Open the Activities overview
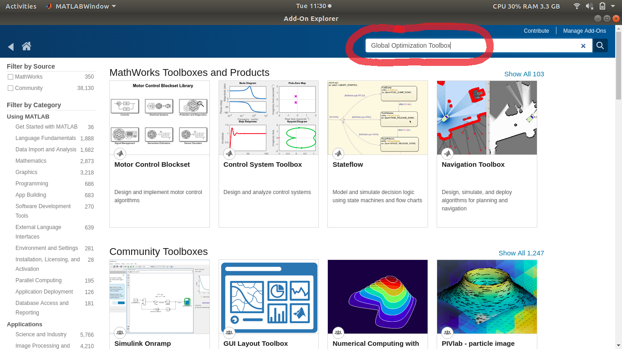The image size is (622, 349). 21,6
